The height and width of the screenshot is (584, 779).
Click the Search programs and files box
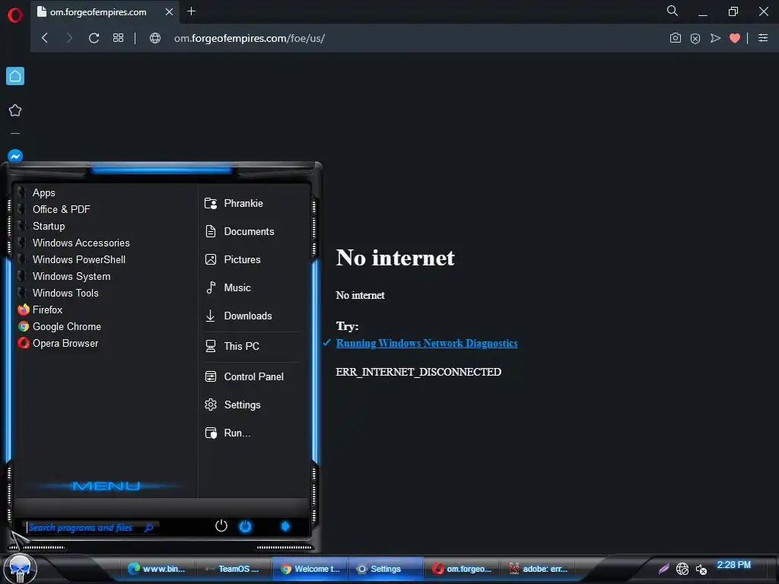(x=91, y=528)
